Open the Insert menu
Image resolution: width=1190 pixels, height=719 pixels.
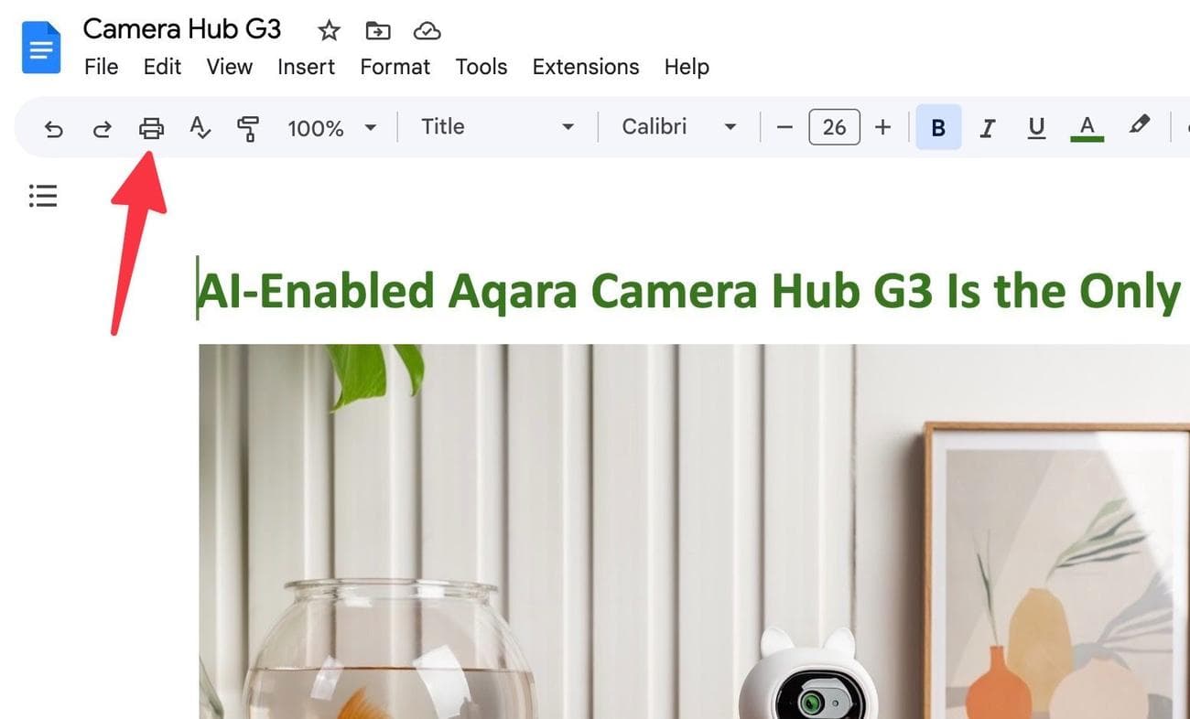(306, 67)
